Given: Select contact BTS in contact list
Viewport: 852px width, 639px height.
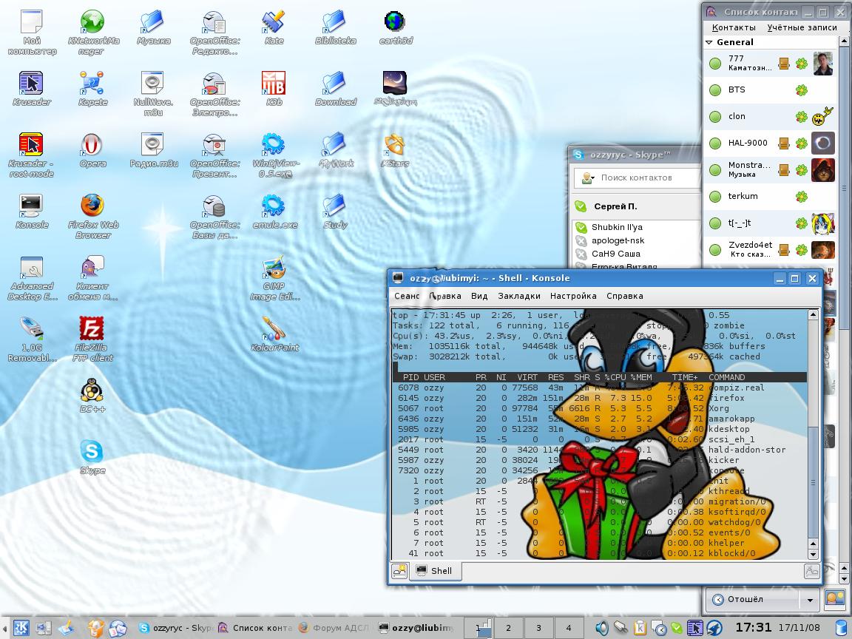Looking at the screenshot, I should 770,89.
